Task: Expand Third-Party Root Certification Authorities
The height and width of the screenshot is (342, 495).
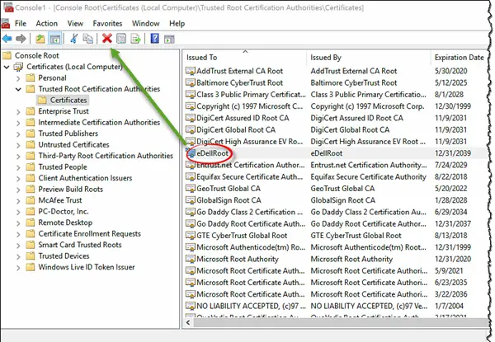Action: click(x=18, y=156)
